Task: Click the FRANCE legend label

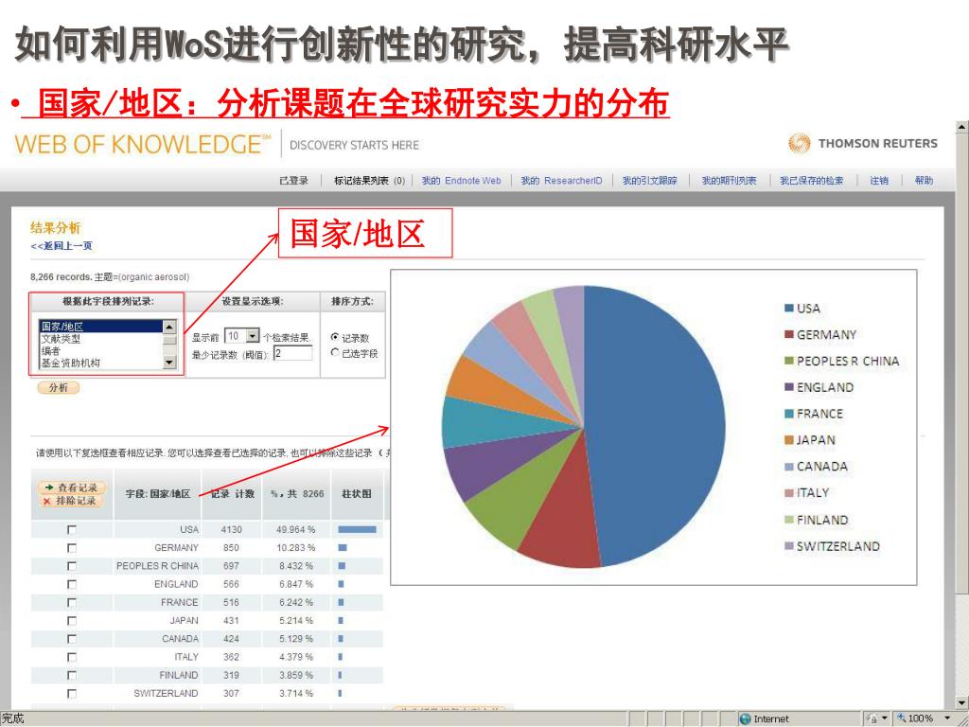Action: pos(819,414)
